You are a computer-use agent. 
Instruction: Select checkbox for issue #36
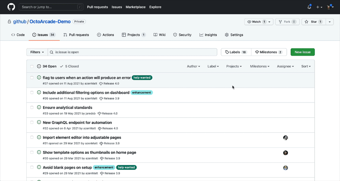coord(32,92)
